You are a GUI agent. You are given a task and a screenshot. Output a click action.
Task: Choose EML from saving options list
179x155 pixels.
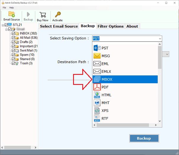(x=125, y=64)
